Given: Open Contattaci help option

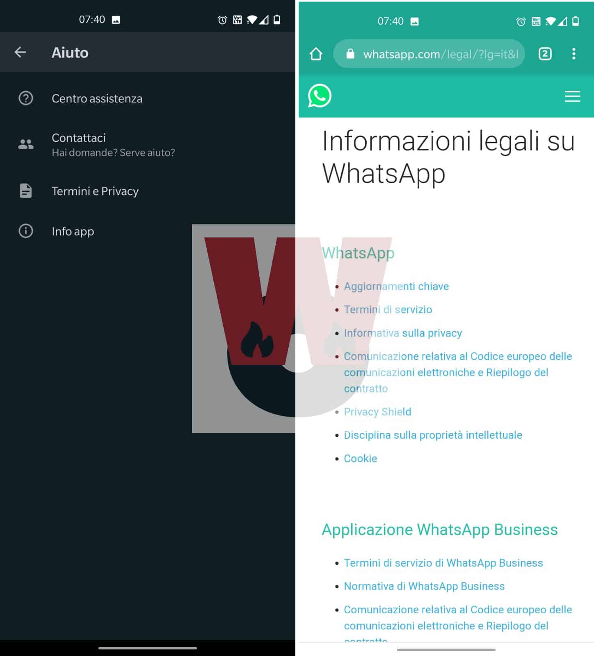Looking at the screenshot, I should tap(148, 144).
